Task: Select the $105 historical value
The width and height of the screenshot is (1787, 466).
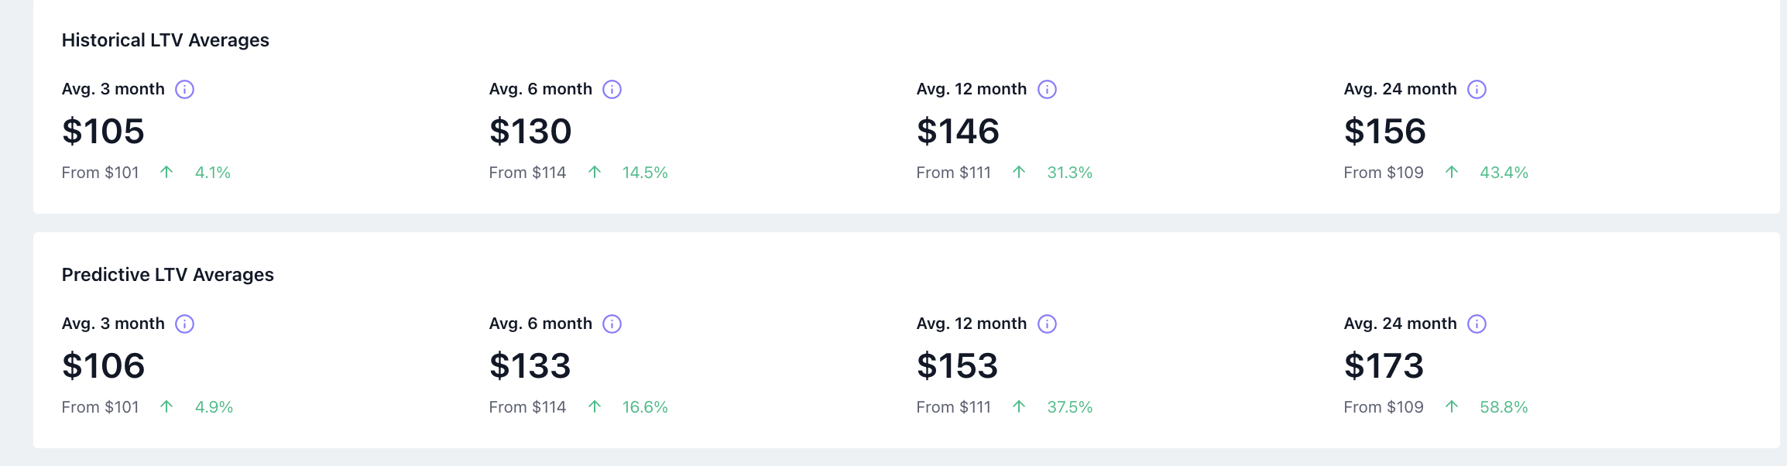Action: pyautogui.click(x=103, y=132)
